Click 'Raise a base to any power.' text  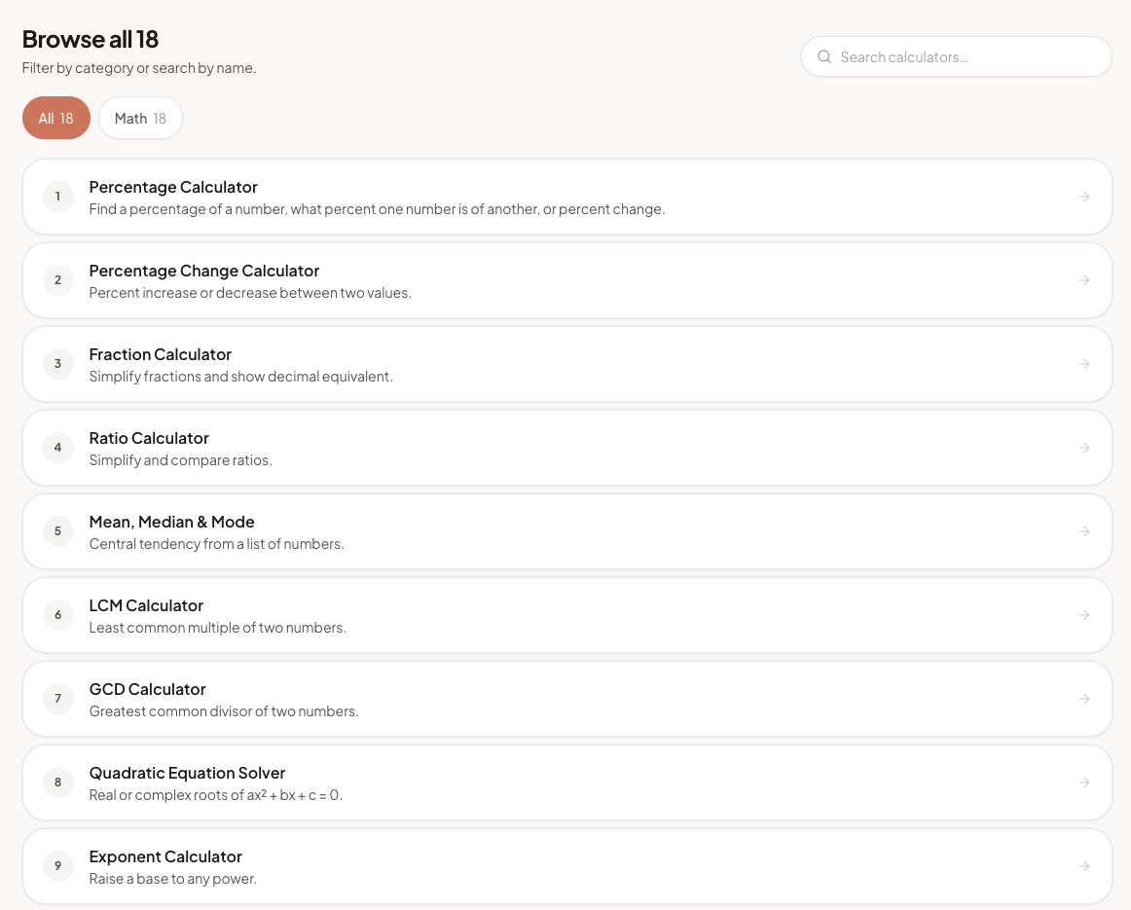172,878
